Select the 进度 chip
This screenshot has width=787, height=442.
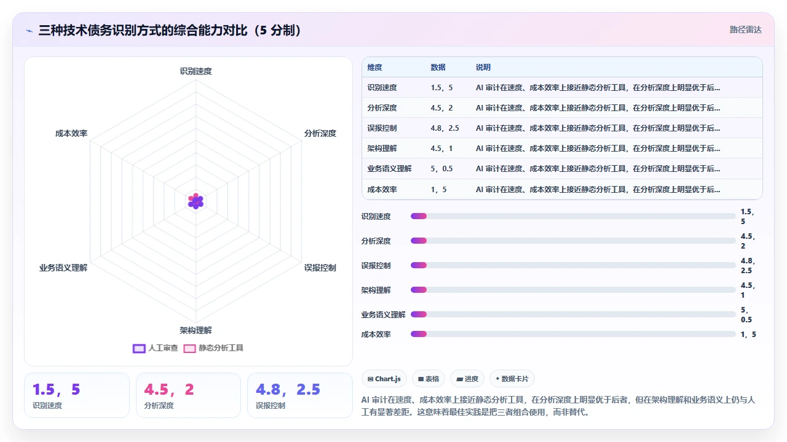[x=467, y=379]
